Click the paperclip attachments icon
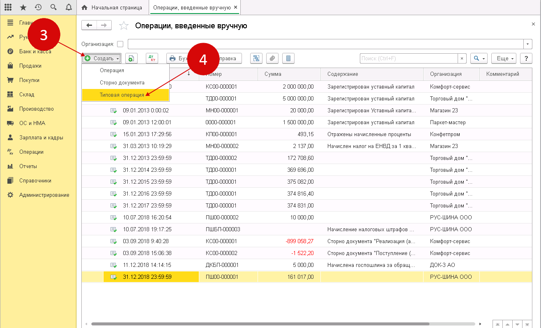This screenshot has height=328, width=541. coord(272,59)
